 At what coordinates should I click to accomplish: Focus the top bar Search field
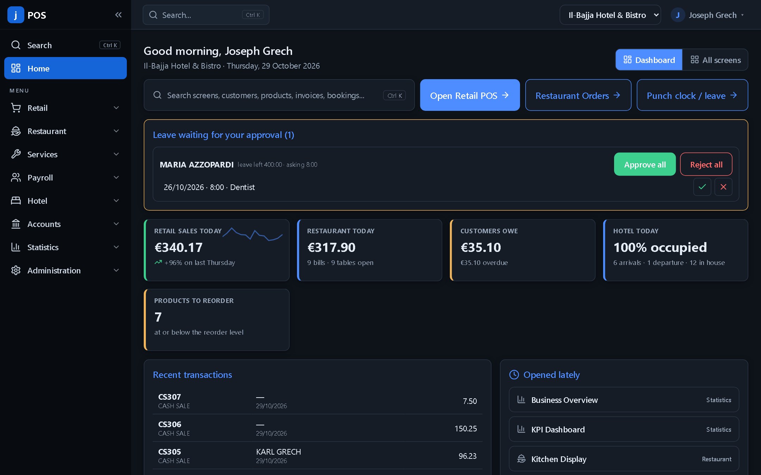point(206,15)
